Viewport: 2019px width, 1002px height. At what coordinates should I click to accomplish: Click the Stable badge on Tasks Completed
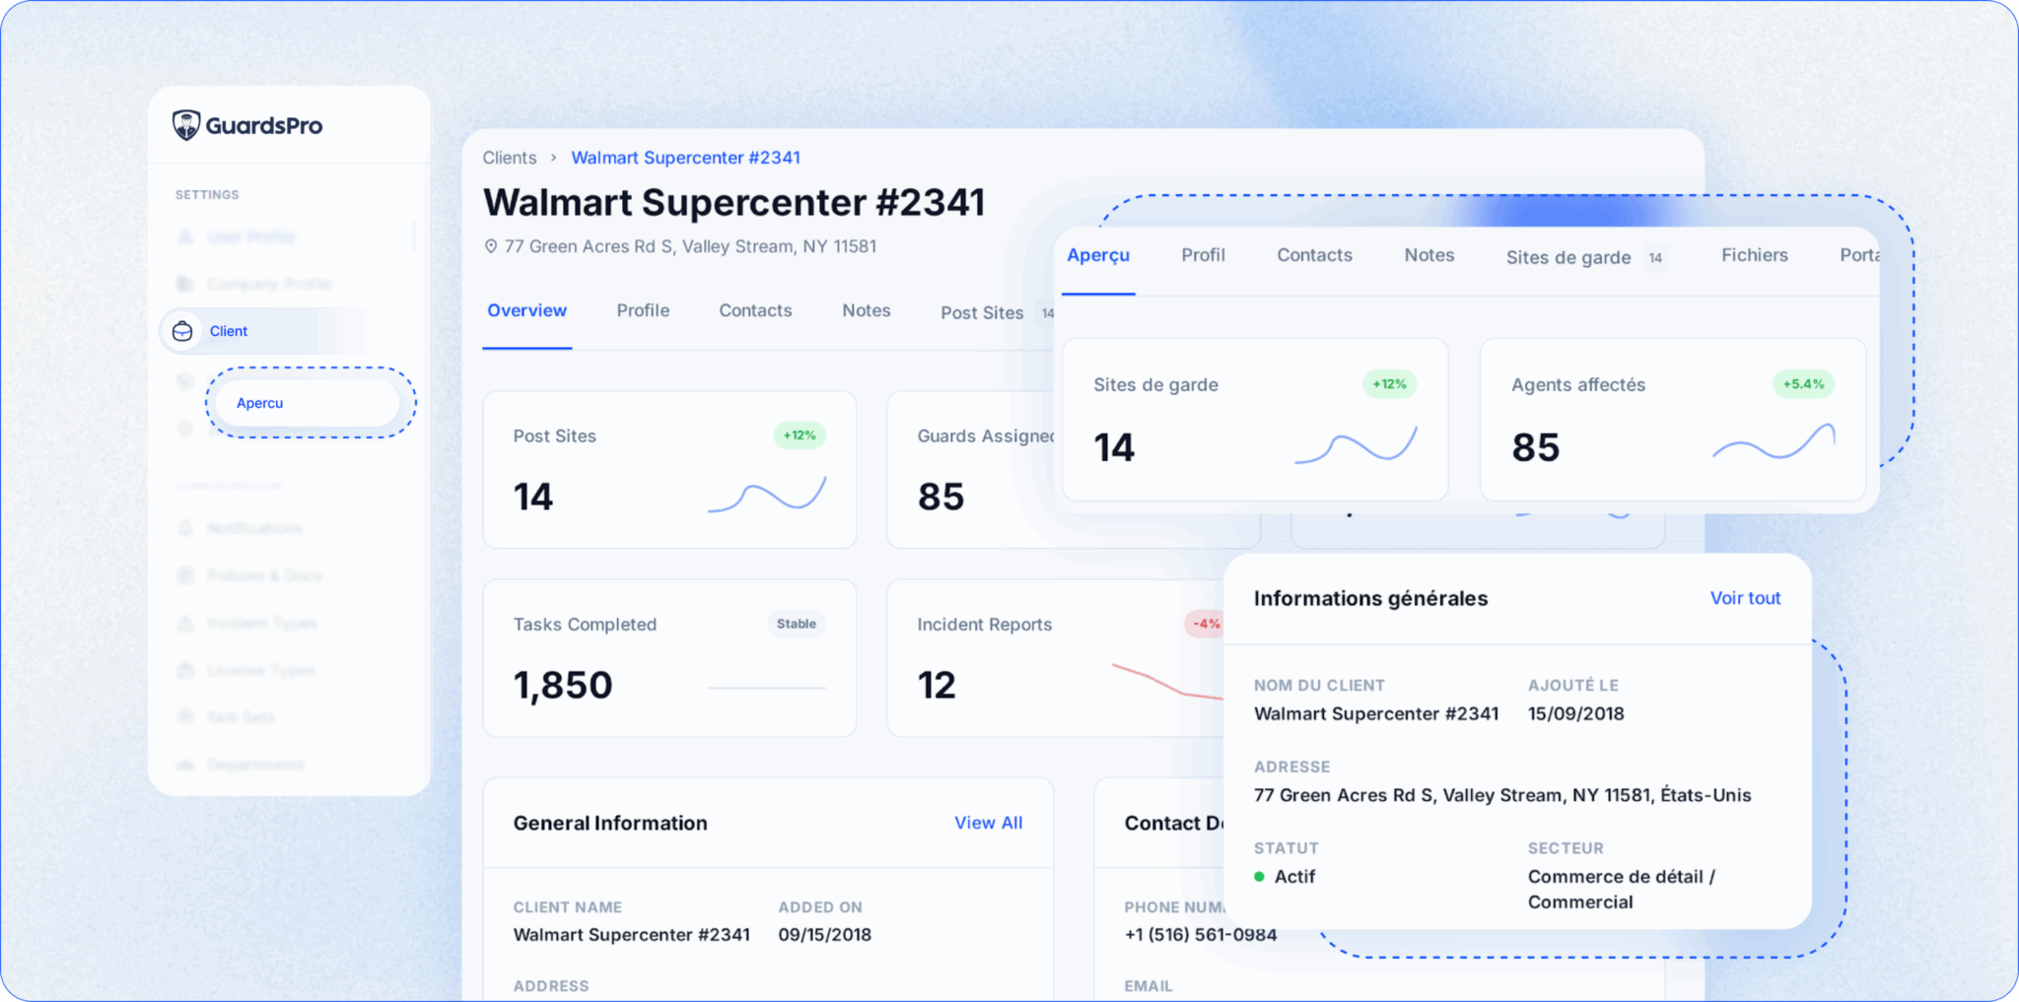tap(796, 624)
